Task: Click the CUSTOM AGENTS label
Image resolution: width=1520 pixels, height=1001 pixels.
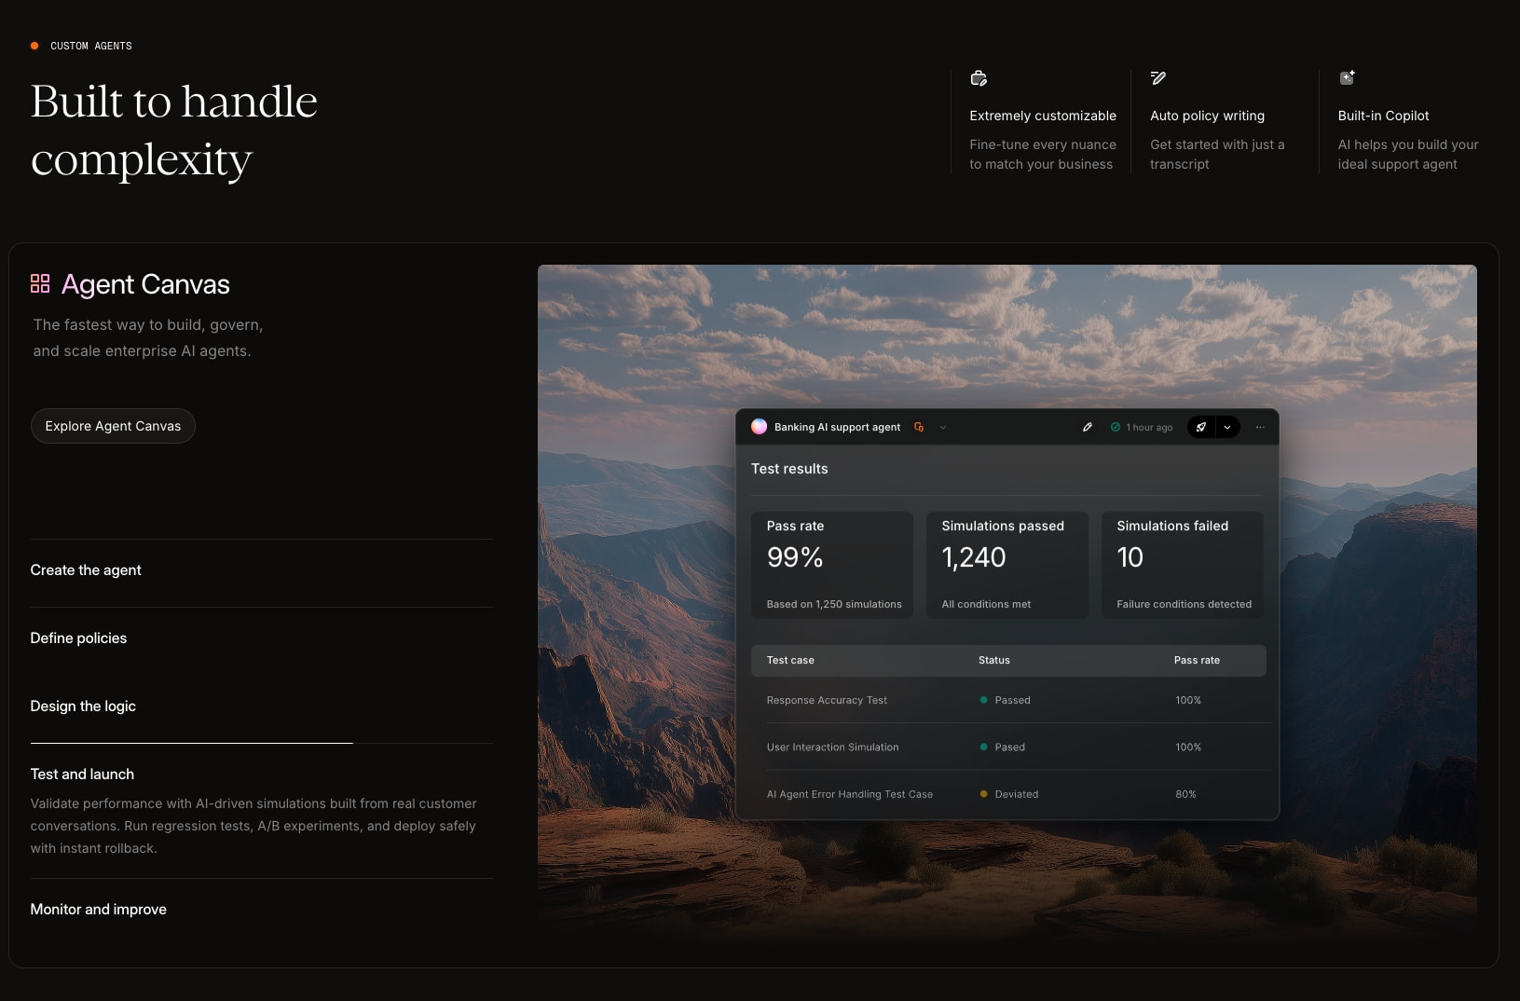Action: coord(91,46)
